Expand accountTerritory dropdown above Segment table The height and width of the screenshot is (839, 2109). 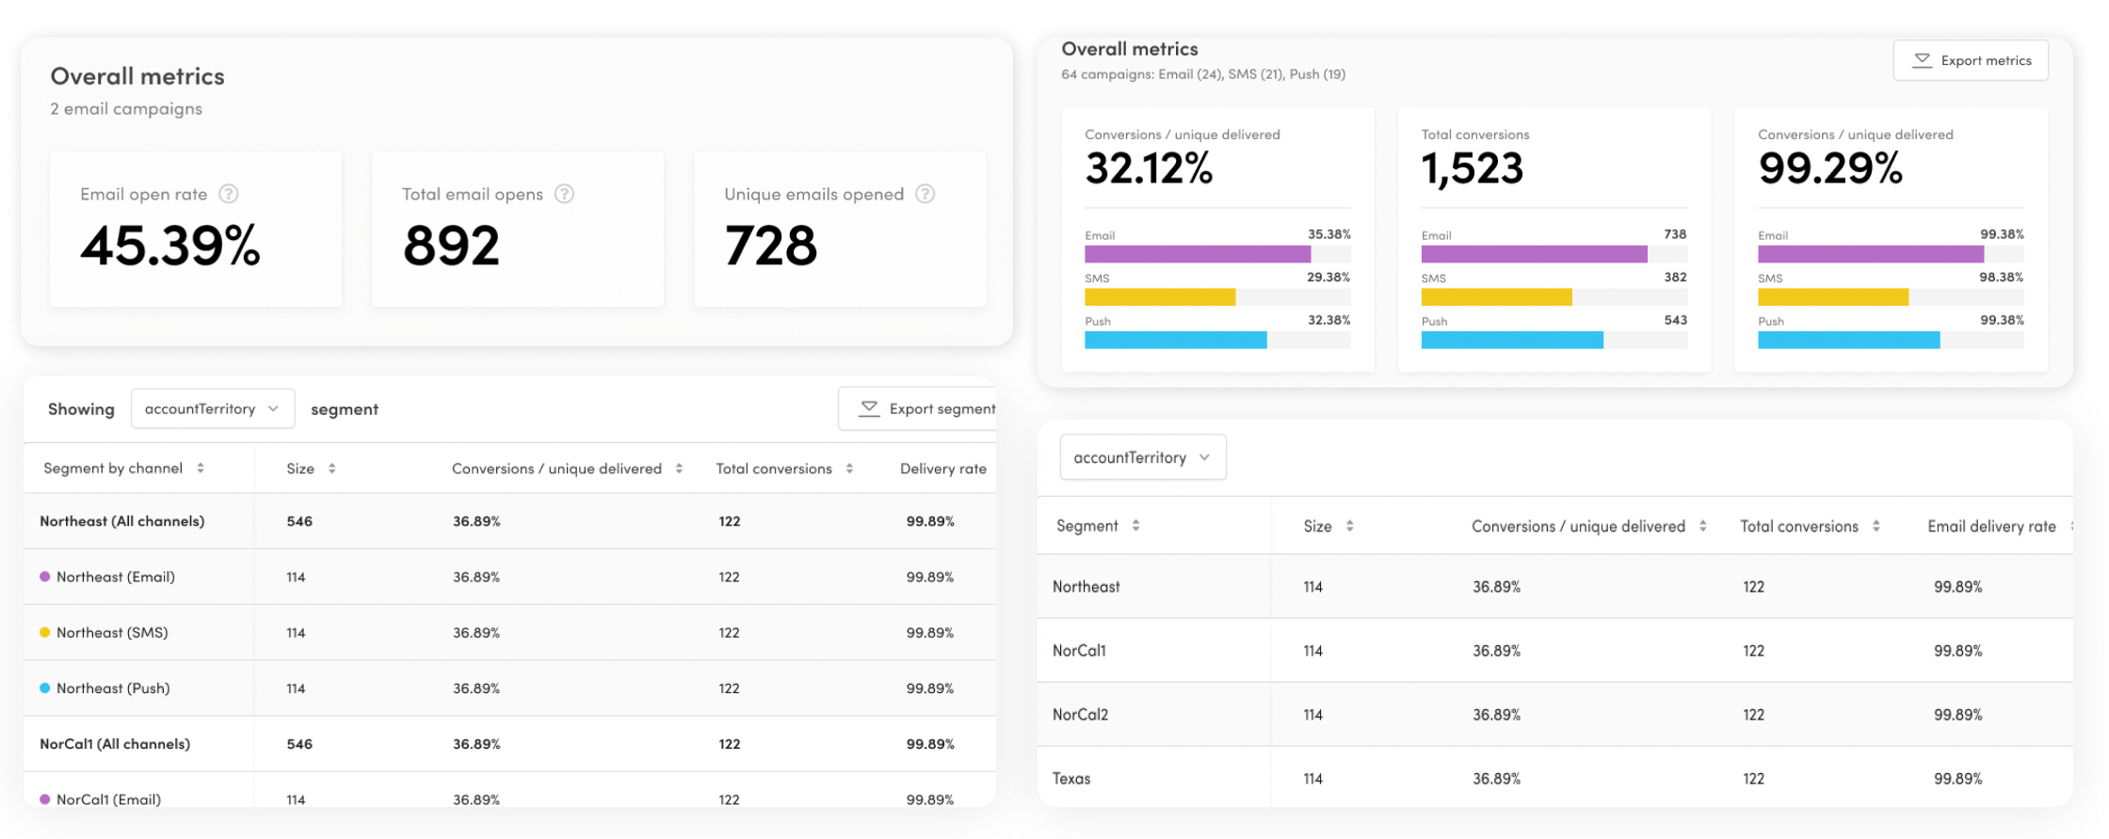1142,457
